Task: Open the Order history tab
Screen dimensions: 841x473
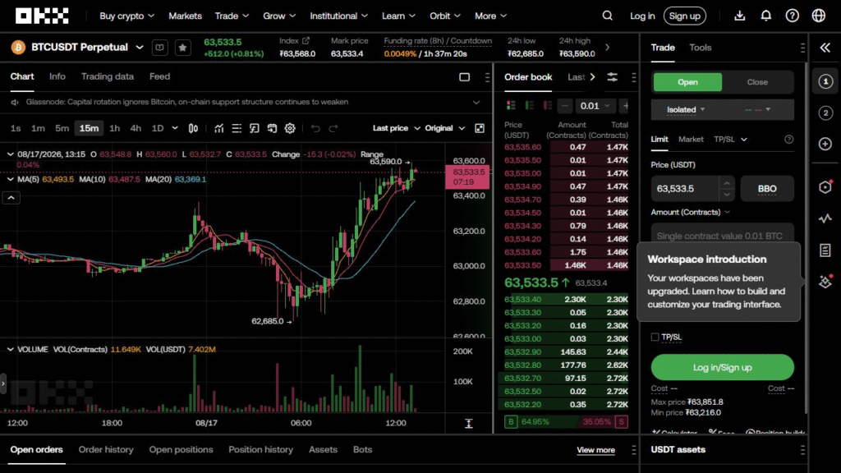Action: pyautogui.click(x=106, y=449)
